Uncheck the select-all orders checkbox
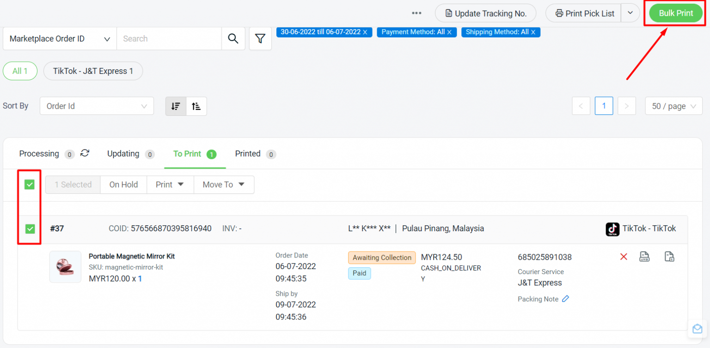The width and height of the screenshot is (710, 348). 30,185
